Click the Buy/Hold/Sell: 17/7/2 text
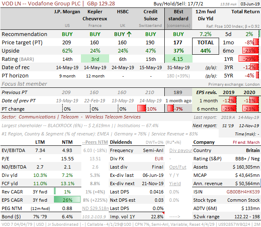 click(178, 4)
